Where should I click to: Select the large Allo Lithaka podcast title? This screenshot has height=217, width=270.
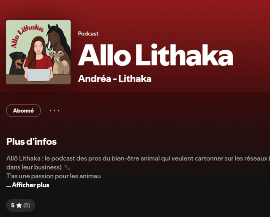155,55
